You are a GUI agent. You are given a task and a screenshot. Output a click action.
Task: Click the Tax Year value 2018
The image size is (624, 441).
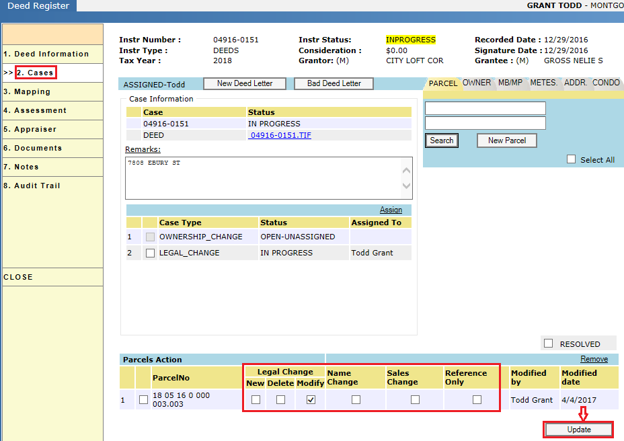pyautogui.click(x=223, y=61)
